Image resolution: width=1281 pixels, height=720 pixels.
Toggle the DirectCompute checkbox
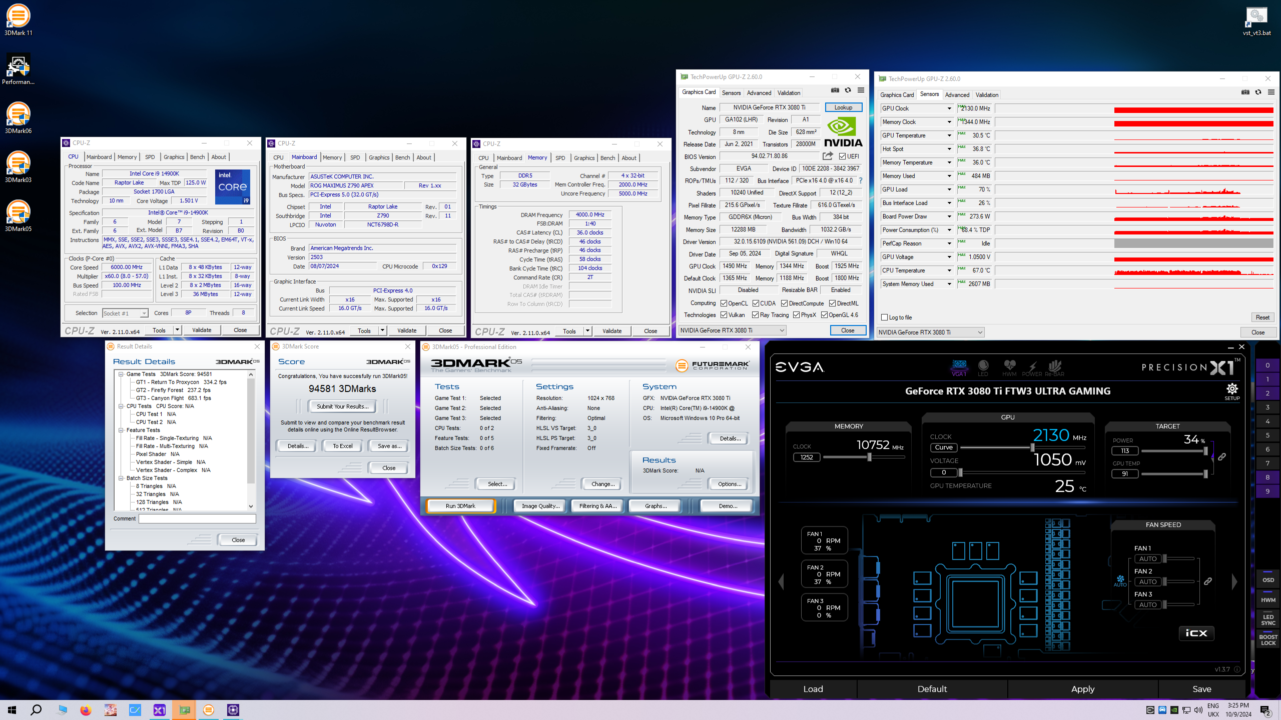tap(784, 303)
